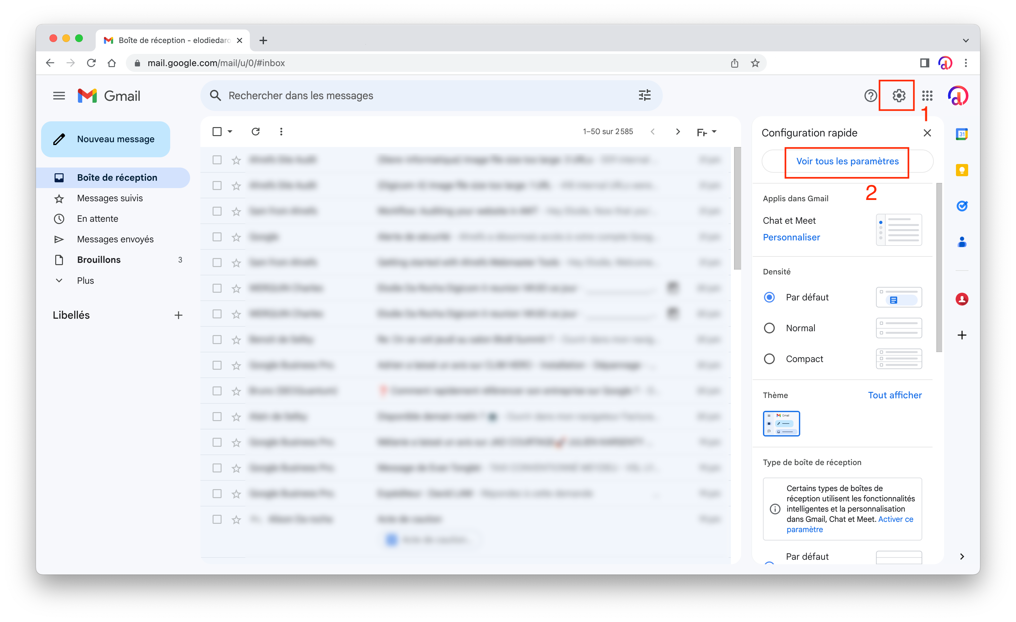The height and width of the screenshot is (622, 1016).
Task: Click the message list scrollbar
Action: 737,208
